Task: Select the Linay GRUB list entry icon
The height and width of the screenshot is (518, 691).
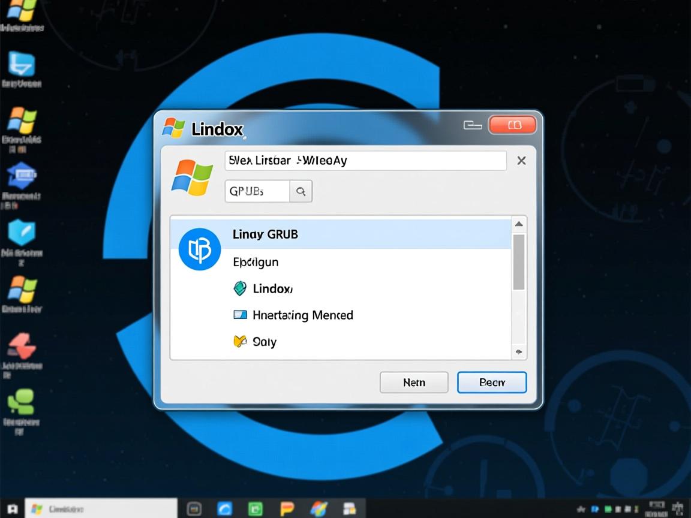Action: point(199,249)
